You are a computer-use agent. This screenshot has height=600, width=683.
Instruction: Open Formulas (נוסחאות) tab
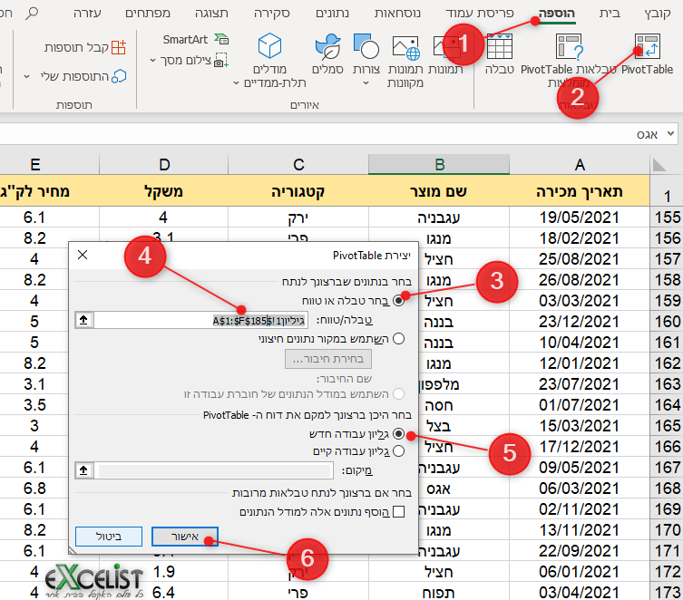coord(397,14)
